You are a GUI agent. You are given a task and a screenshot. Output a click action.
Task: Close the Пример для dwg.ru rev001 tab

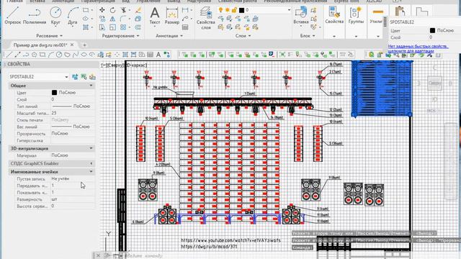pyautogui.click(x=72, y=45)
